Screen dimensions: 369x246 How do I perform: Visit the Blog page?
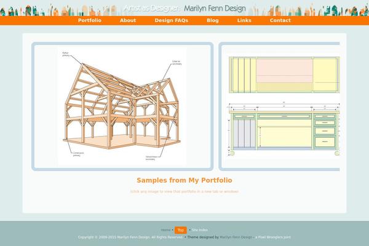point(213,20)
